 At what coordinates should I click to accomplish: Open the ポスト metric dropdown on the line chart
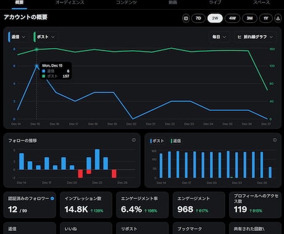pos(46,37)
